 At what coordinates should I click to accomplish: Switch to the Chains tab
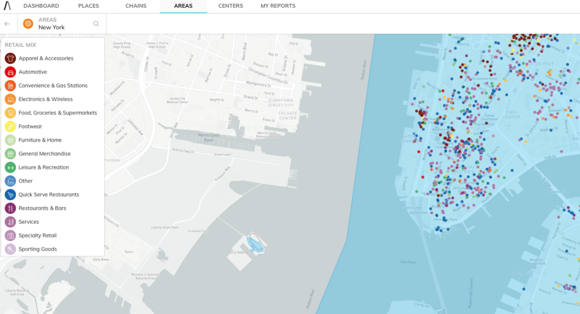click(136, 6)
